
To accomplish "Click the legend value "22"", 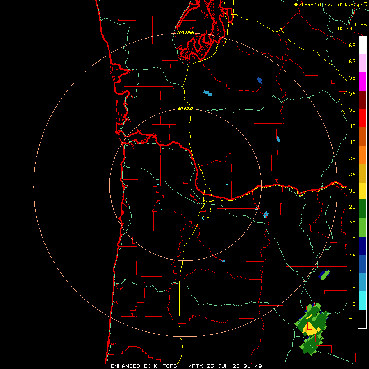I will (x=352, y=223).
